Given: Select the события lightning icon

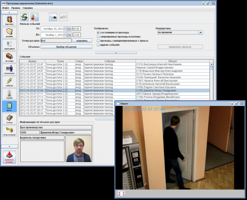Looking at the screenshot, I should pyautogui.click(x=9, y=82).
